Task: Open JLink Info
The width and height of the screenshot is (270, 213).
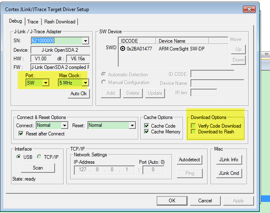Action: point(229,160)
